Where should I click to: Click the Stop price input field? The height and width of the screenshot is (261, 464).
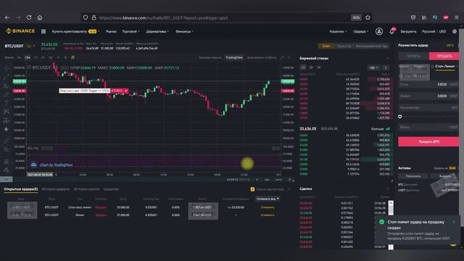(x=428, y=85)
